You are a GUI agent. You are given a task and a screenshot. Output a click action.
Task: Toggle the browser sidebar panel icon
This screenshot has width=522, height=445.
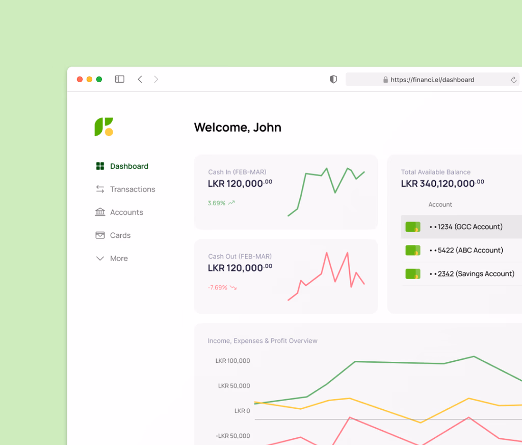[x=119, y=79]
